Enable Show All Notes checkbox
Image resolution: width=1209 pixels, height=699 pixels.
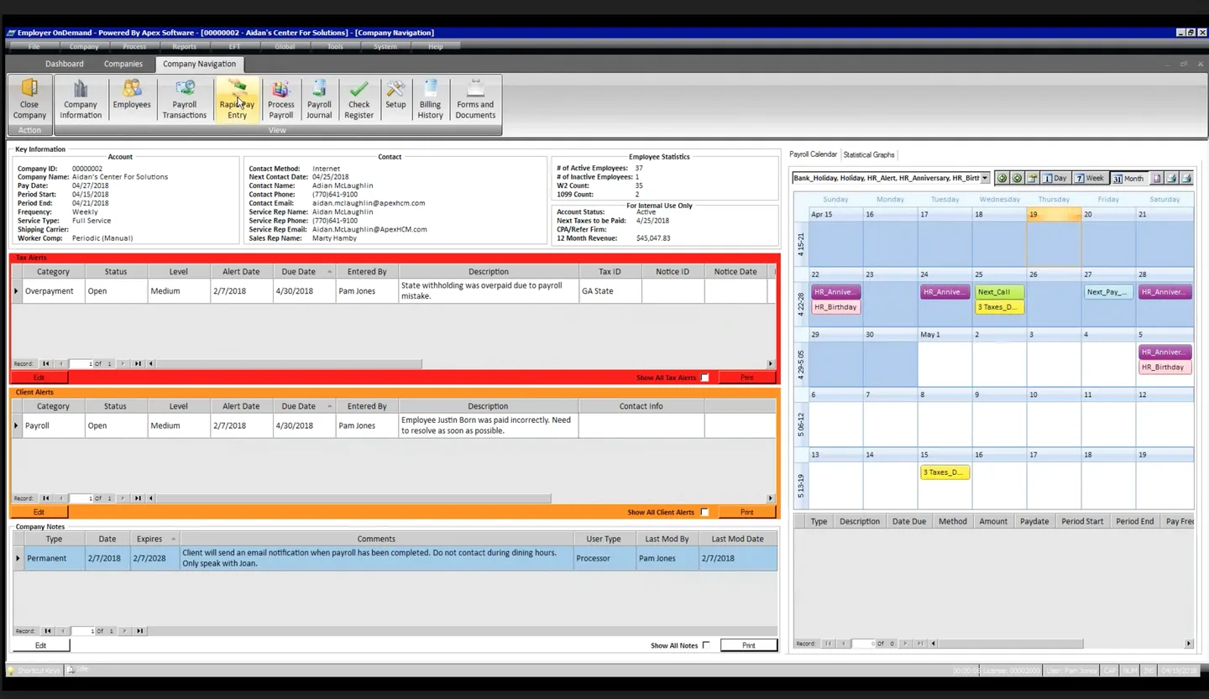coord(707,645)
